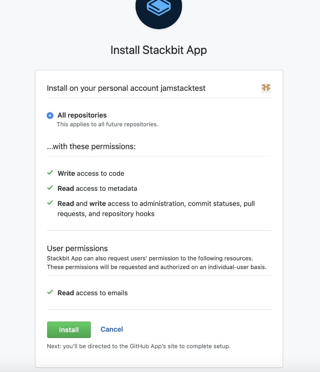The width and height of the screenshot is (320, 372).
Task: Select the "All repositories" radio button
Action: click(x=50, y=115)
